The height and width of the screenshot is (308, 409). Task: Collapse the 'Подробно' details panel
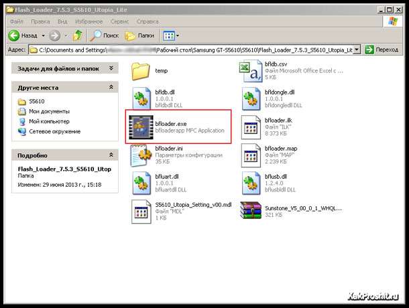click(x=111, y=155)
